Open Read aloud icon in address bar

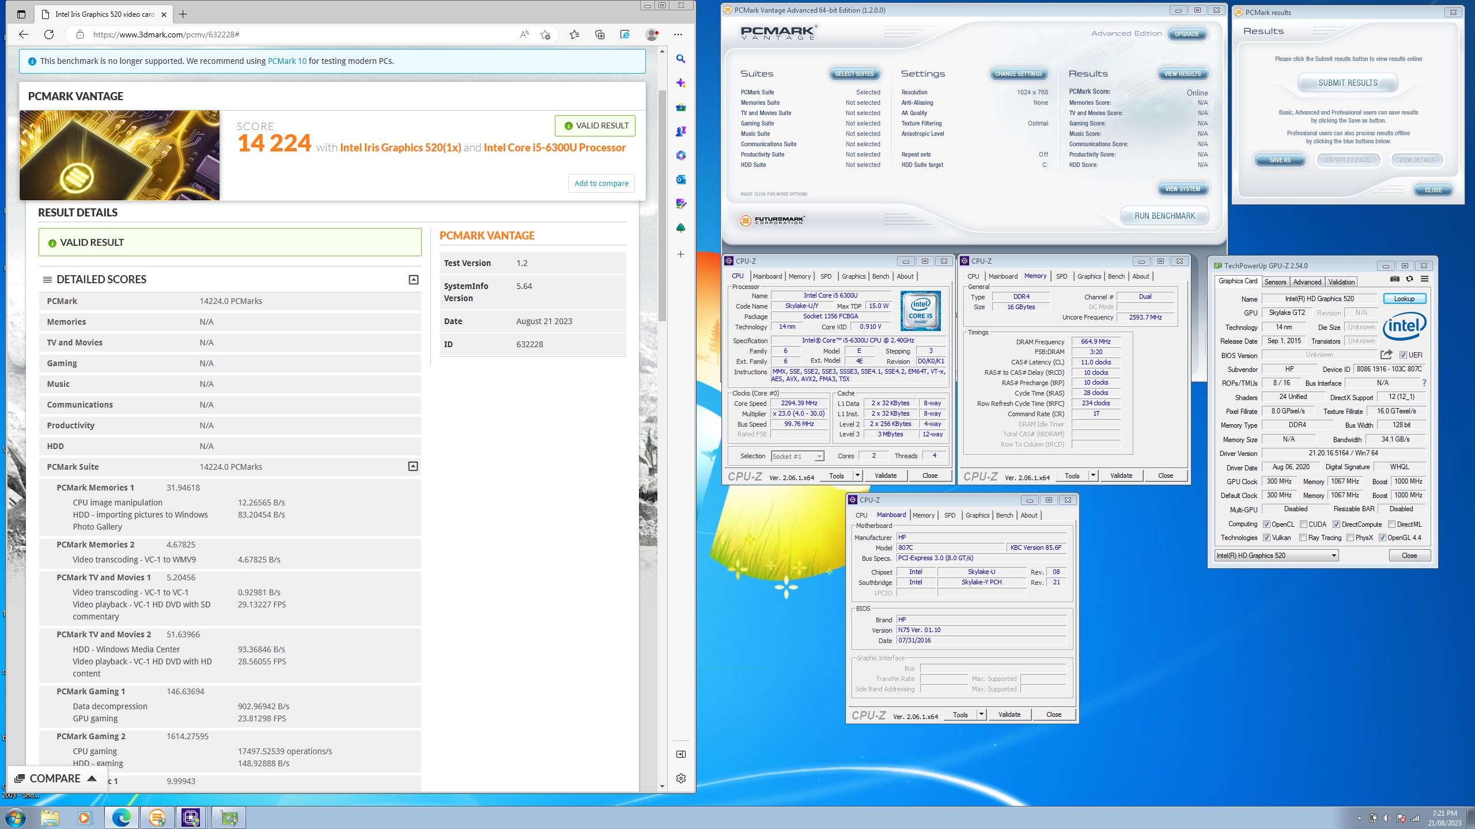click(x=524, y=35)
